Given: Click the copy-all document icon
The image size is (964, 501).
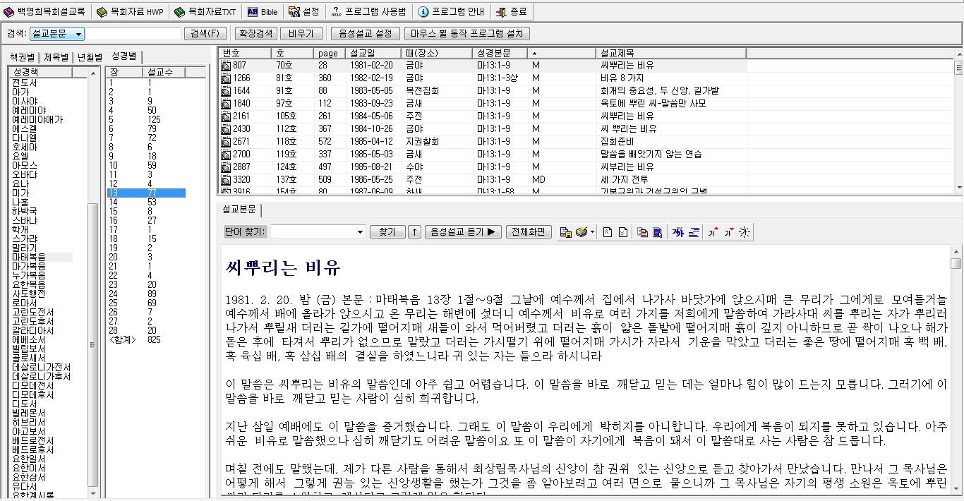Looking at the screenshot, I should click(x=656, y=231).
